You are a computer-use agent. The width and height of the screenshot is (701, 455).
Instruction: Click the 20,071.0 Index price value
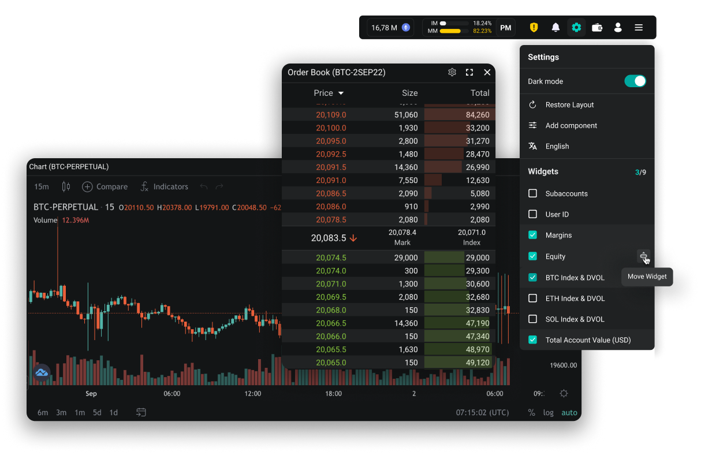tap(472, 232)
